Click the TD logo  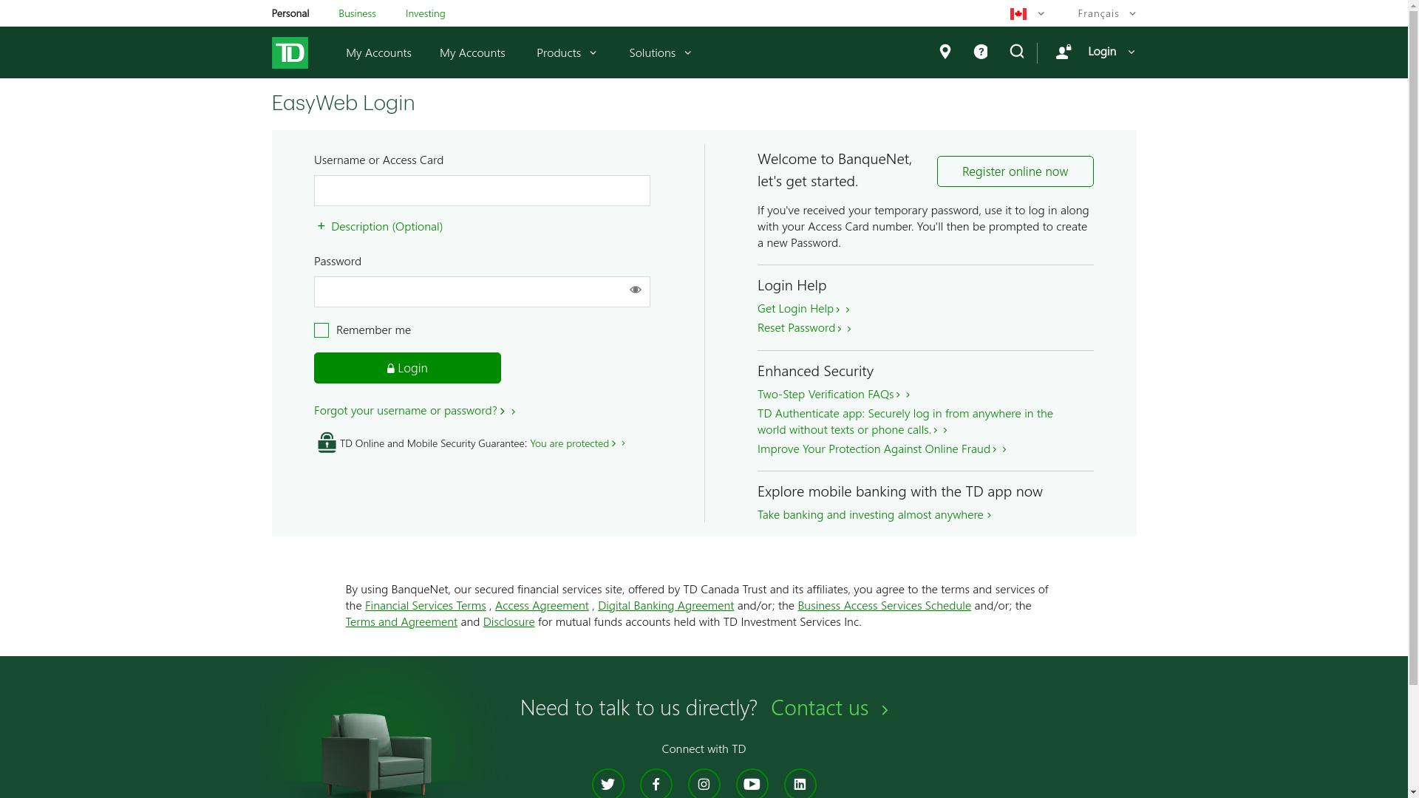point(290,52)
